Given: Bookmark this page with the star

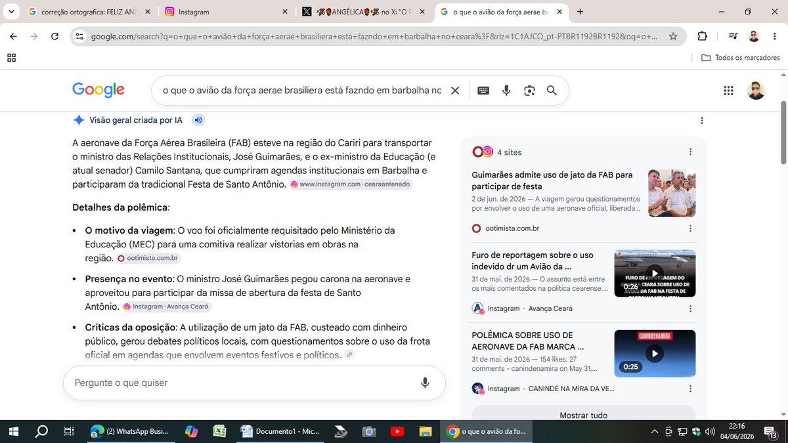Looking at the screenshot, I should point(673,37).
